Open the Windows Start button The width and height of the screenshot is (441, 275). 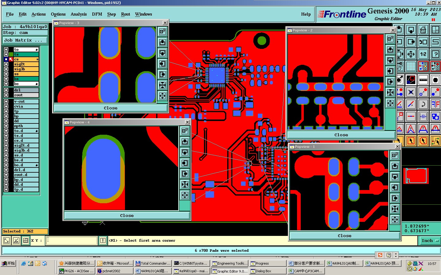pyautogui.click(x=8, y=263)
